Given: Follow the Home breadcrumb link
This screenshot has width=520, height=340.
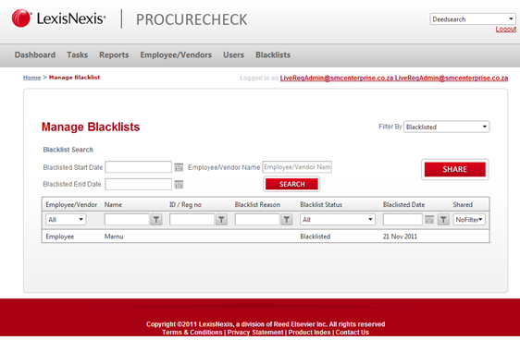Looking at the screenshot, I should click(x=31, y=78).
